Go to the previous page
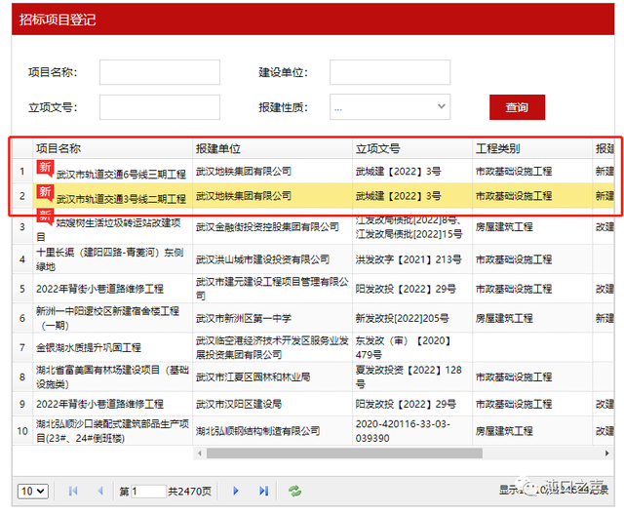Screen dimensions: 624x514 [100, 491]
